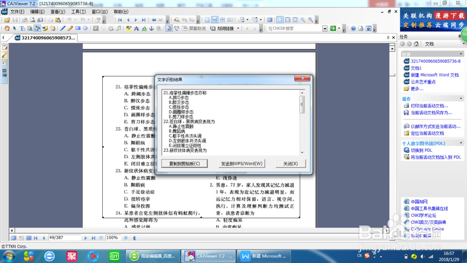467x263 pixels.
Task: Open the 窗口(W) menu
Action: point(100,12)
